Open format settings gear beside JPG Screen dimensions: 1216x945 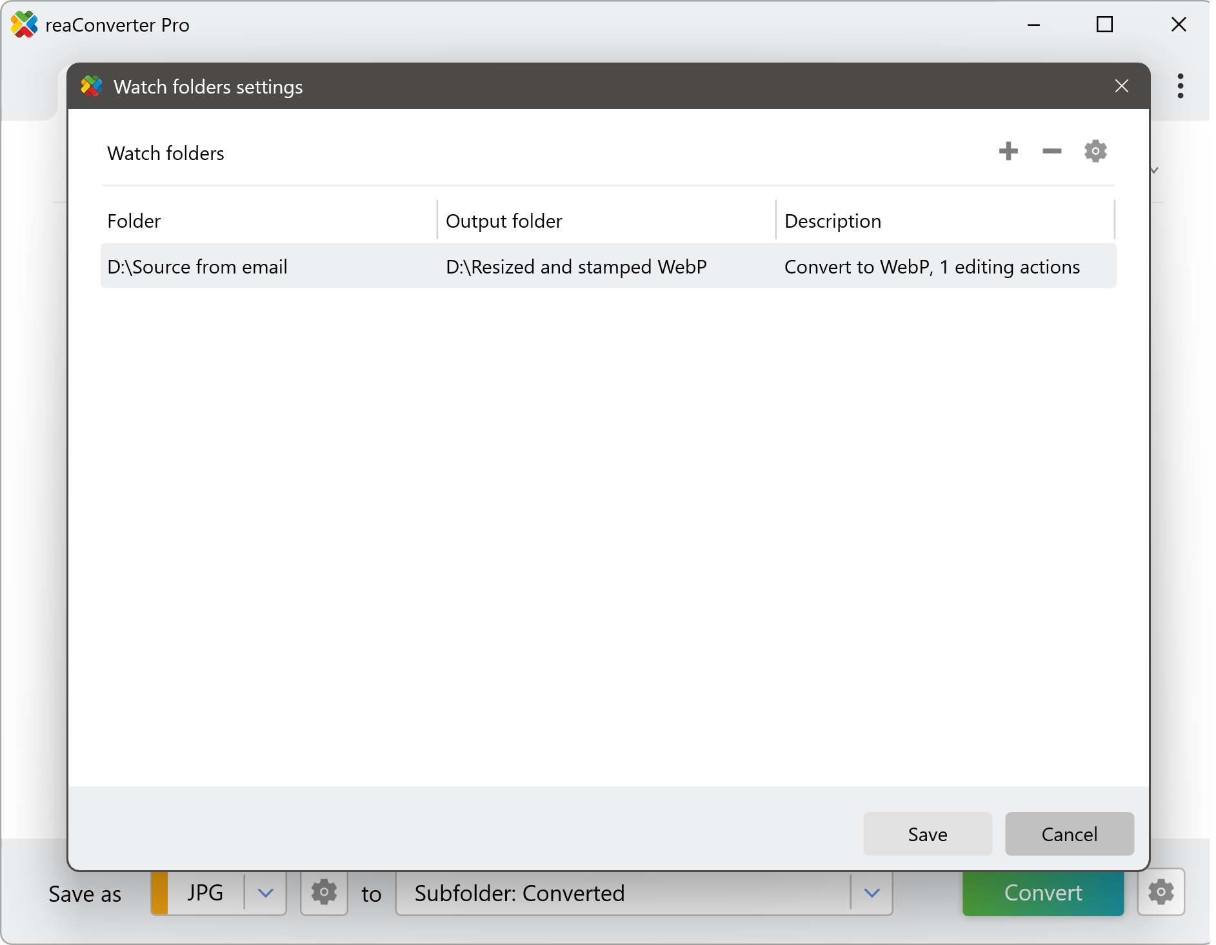324,893
